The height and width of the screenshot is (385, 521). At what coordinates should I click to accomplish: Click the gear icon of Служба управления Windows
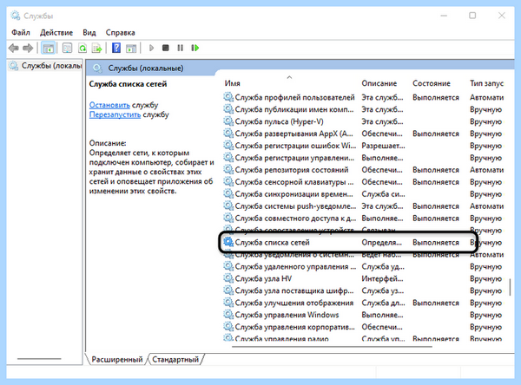pos(228,314)
